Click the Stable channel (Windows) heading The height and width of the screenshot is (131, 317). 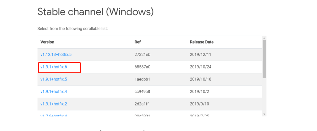(x=95, y=12)
